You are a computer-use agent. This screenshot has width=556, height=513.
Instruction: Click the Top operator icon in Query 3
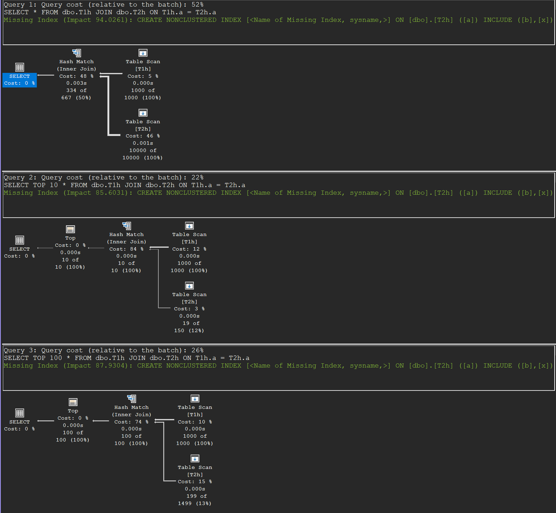pyautogui.click(x=73, y=402)
